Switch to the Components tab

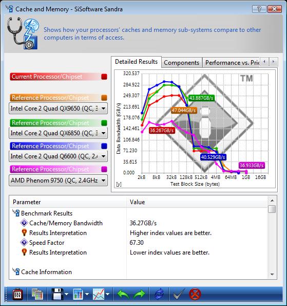point(181,63)
